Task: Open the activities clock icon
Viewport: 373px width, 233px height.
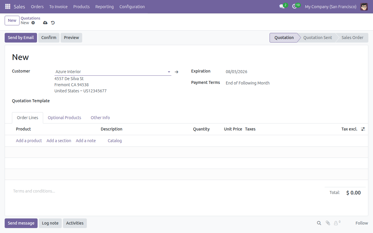Action: (x=294, y=6)
